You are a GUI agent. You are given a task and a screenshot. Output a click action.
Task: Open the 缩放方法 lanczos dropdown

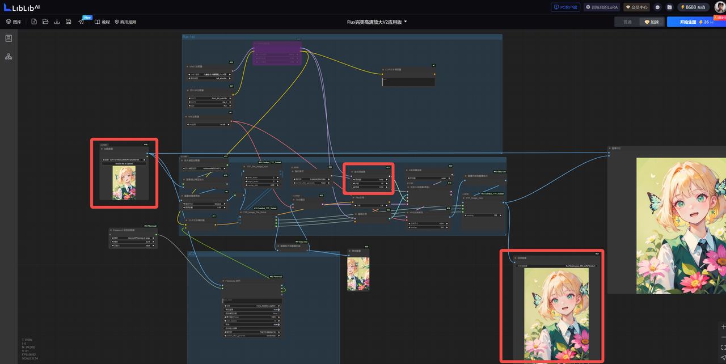click(x=204, y=204)
